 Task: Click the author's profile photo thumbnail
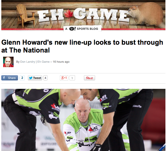pyautogui.click(x=8, y=62)
